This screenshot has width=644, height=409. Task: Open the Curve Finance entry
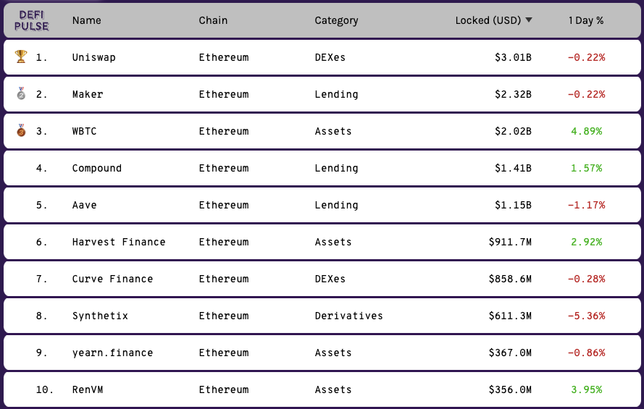point(112,279)
